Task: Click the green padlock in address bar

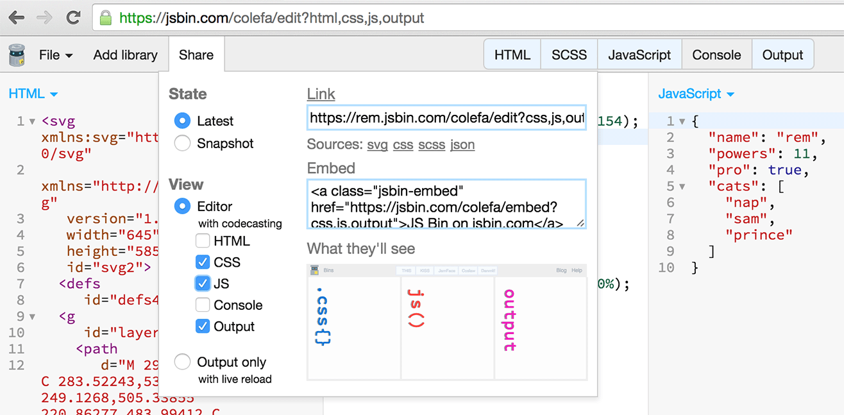Action: [x=105, y=18]
